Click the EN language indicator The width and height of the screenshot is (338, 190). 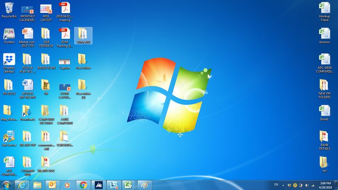point(276,185)
